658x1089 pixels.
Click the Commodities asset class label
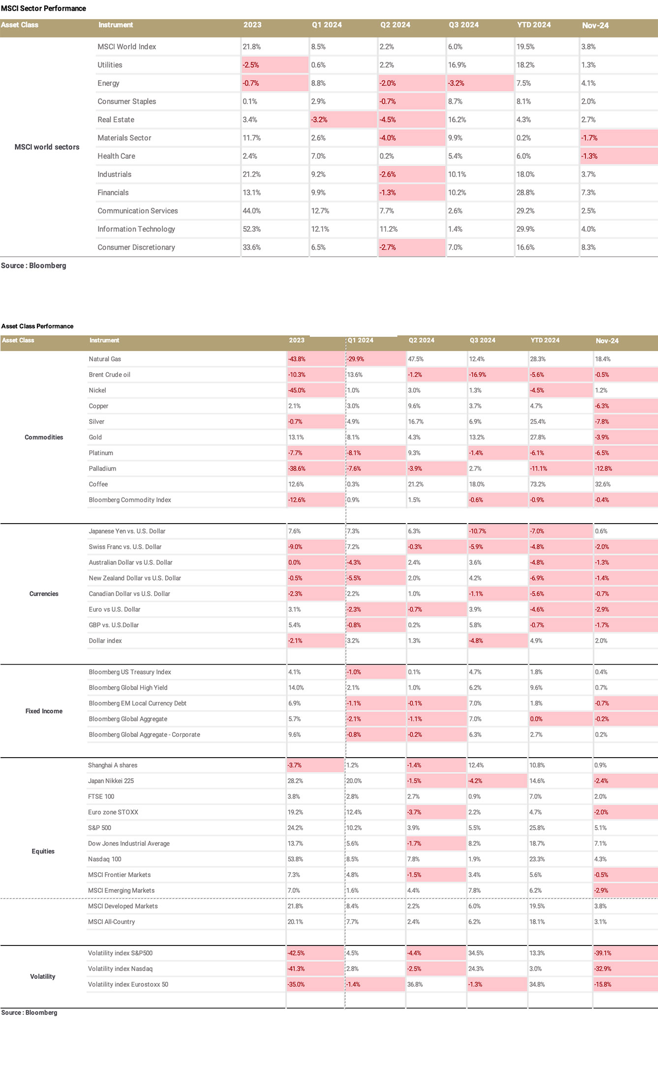(44, 438)
